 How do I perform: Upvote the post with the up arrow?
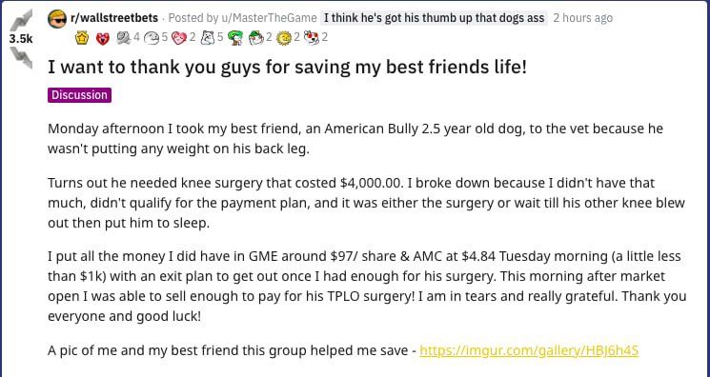coord(21,20)
